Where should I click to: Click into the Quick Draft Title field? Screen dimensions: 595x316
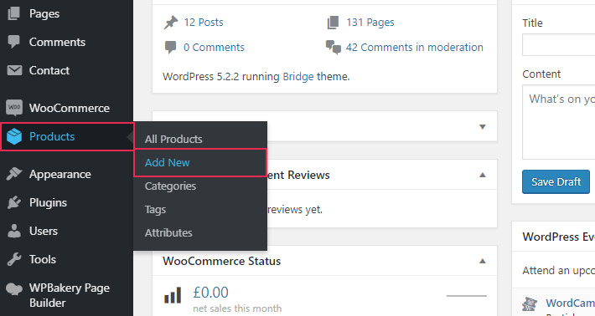pyautogui.click(x=558, y=44)
